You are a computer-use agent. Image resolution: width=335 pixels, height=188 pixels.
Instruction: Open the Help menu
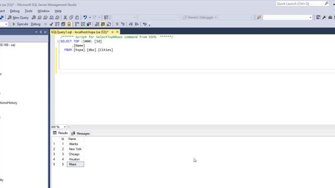(58, 11)
